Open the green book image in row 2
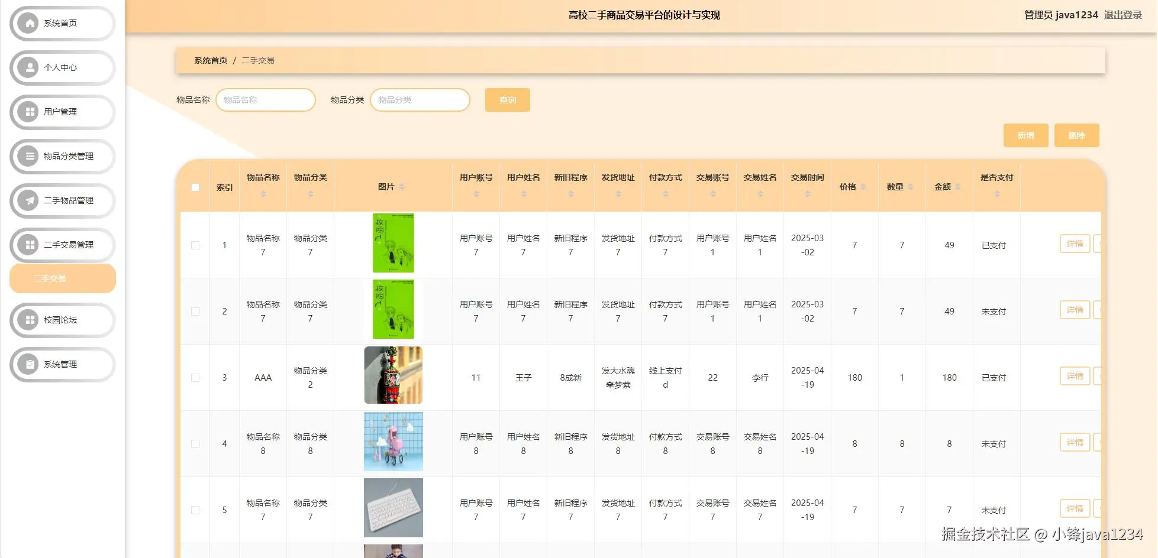The width and height of the screenshot is (1158, 558). click(x=393, y=309)
